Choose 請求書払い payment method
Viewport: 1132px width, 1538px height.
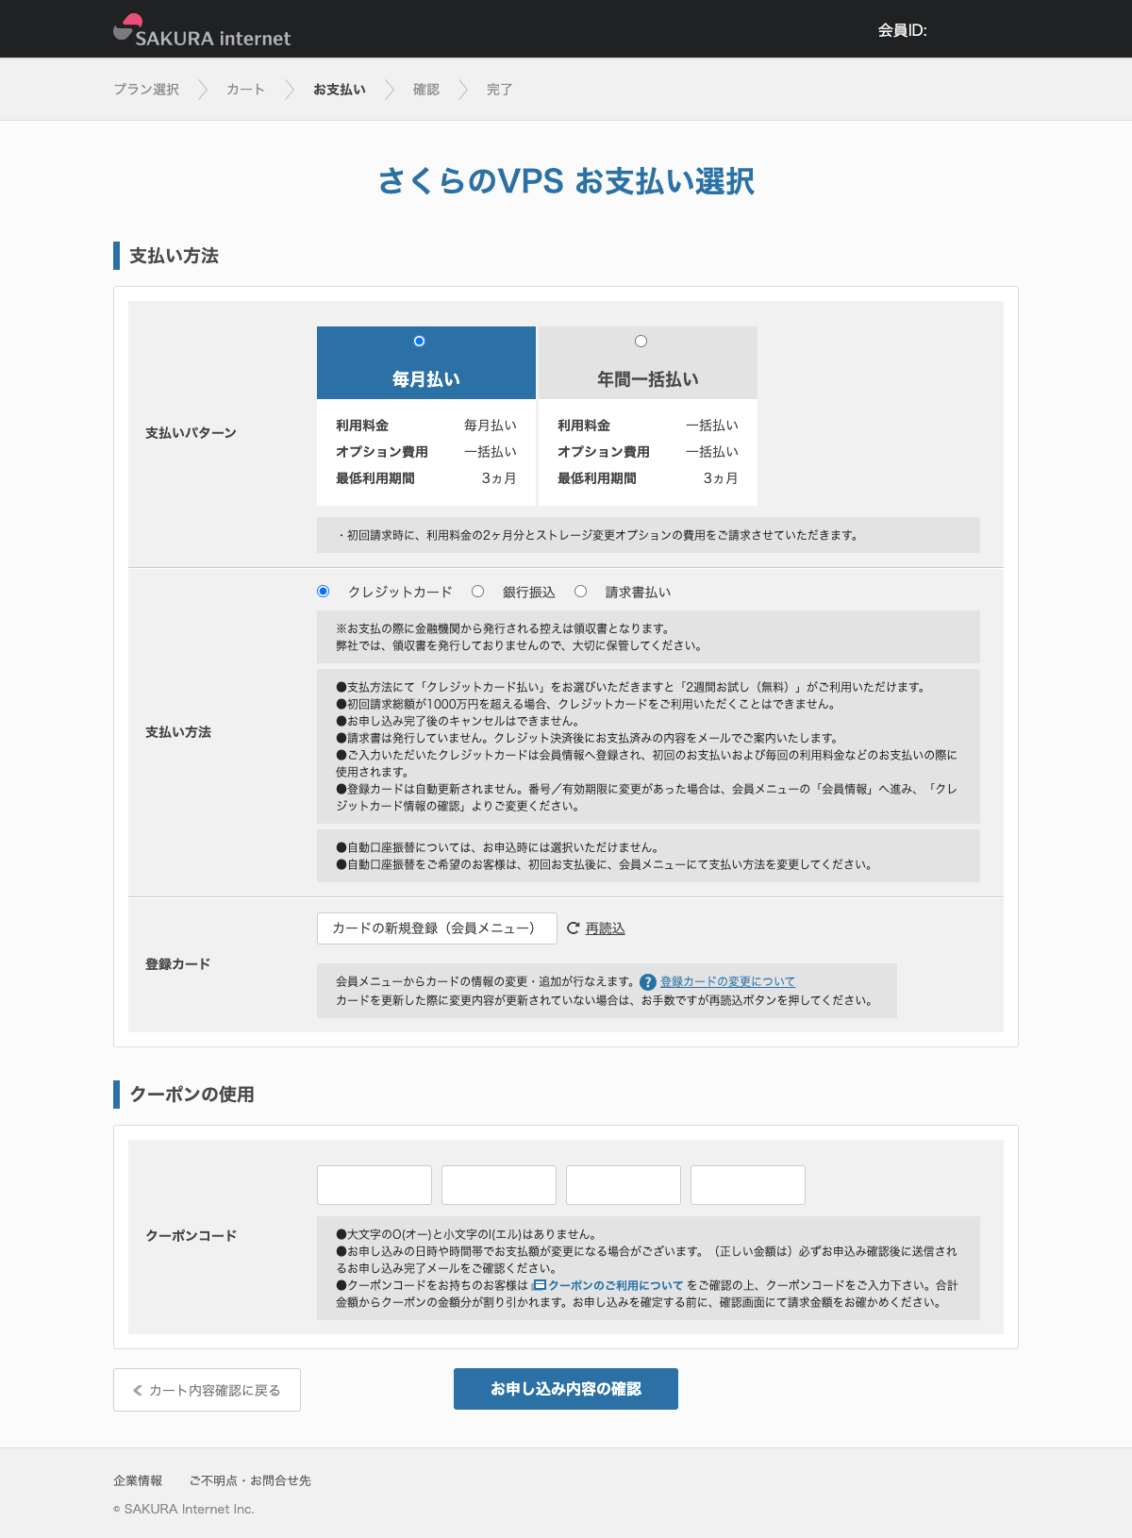(581, 592)
